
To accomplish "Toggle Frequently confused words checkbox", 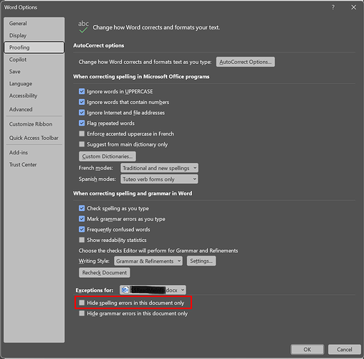I will pyautogui.click(x=82, y=229).
